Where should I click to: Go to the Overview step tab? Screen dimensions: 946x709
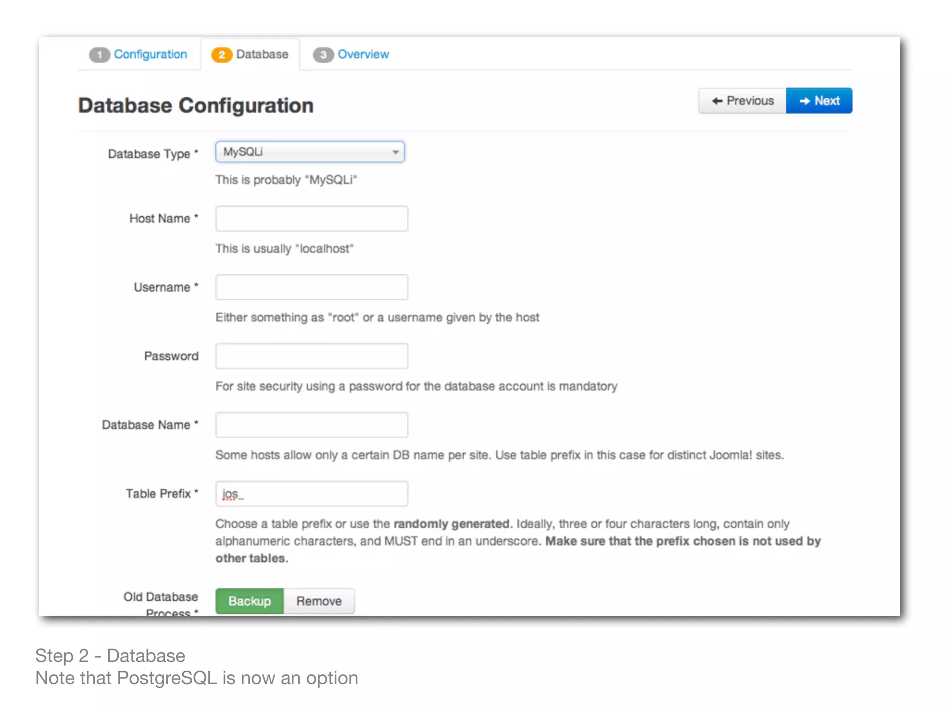coord(351,54)
